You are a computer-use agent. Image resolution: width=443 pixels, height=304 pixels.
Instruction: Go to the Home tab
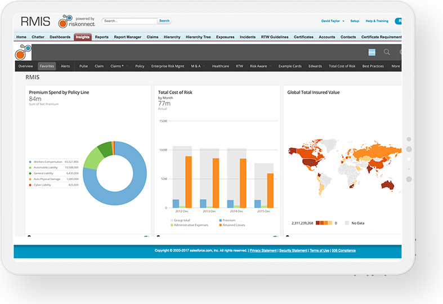tap(21, 37)
